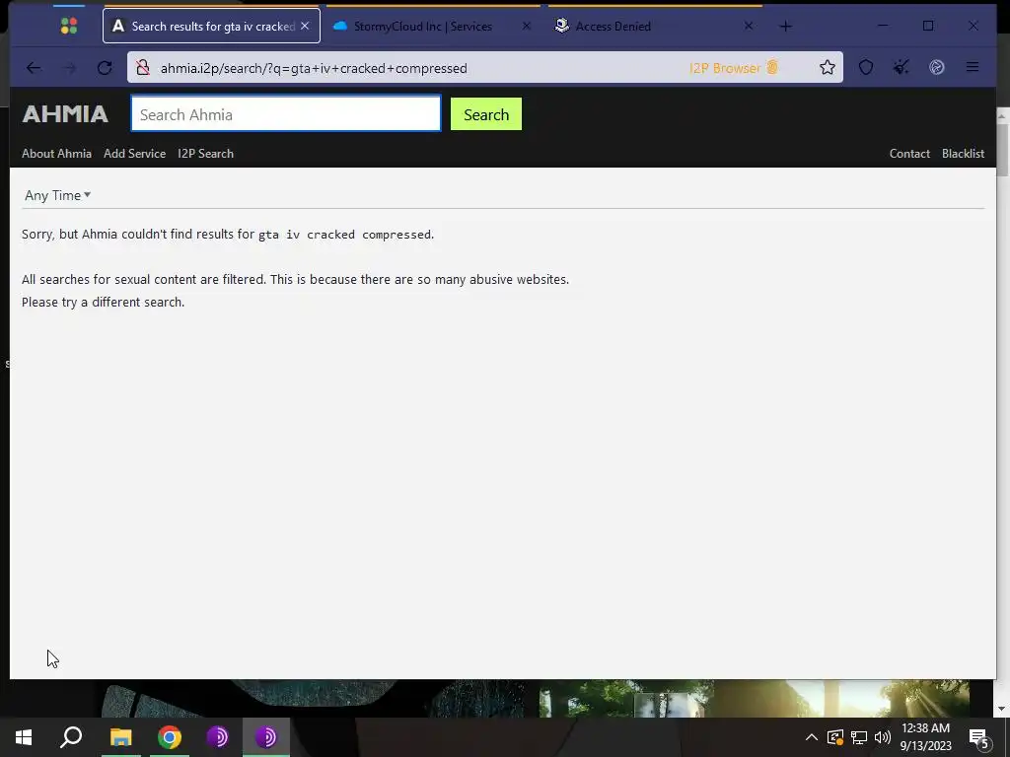Open the network status tray icon
Image resolution: width=1010 pixels, height=757 pixels.
(x=859, y=737)
